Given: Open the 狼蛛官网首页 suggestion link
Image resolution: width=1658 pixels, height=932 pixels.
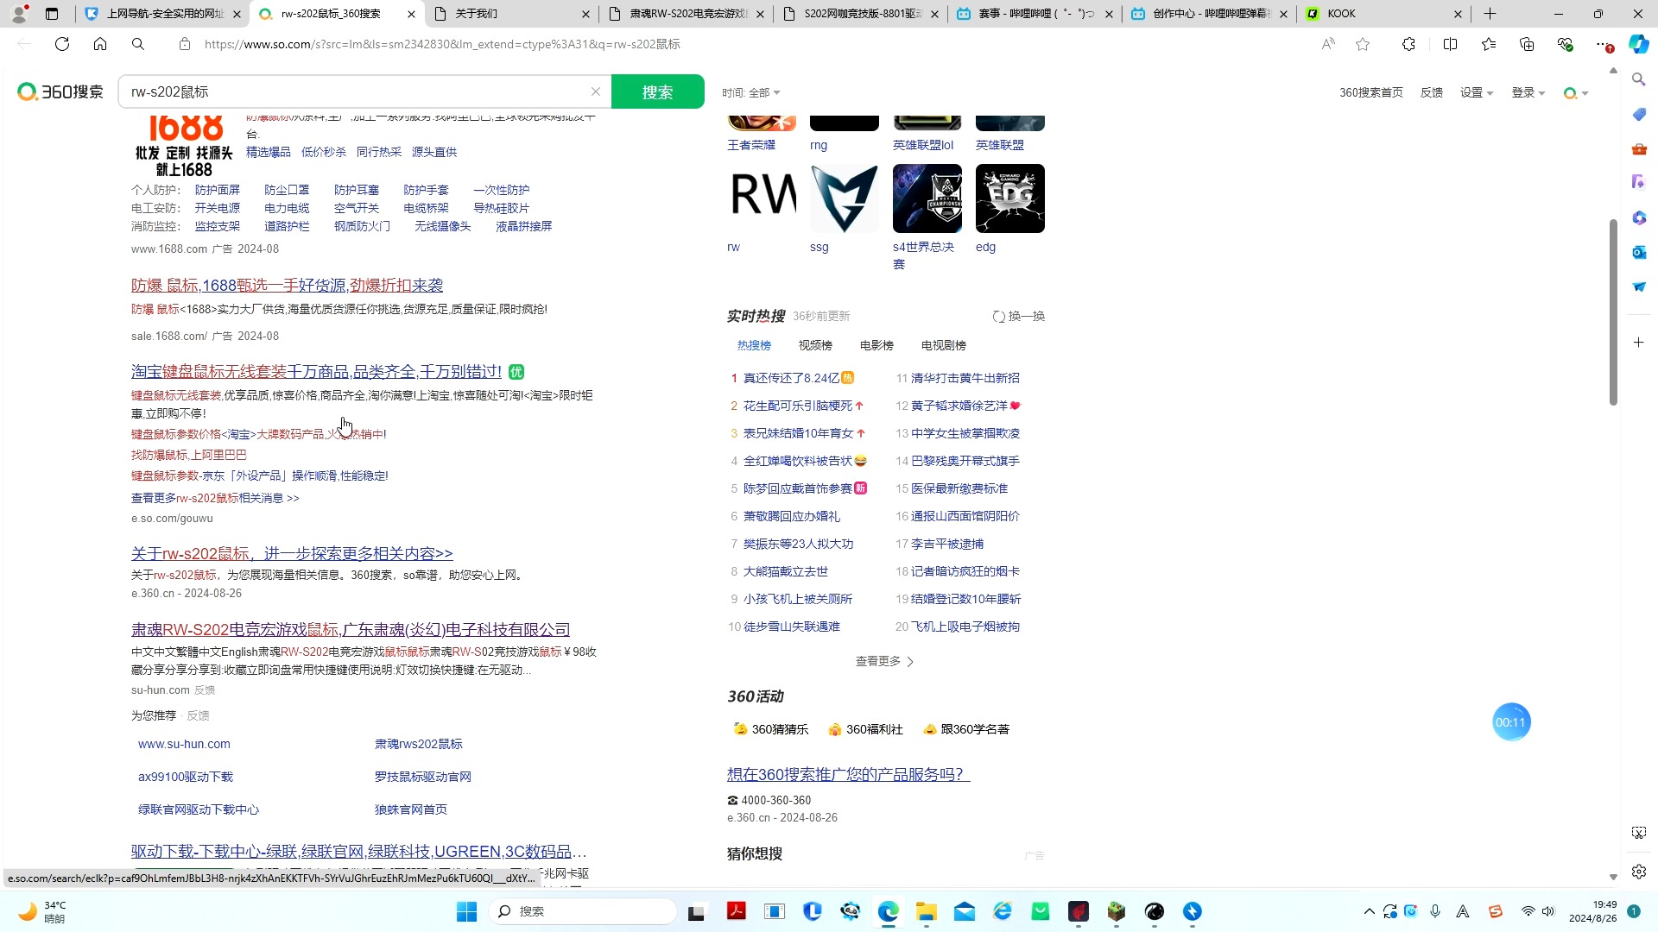Looking at the screenshot, I should 411,809.
